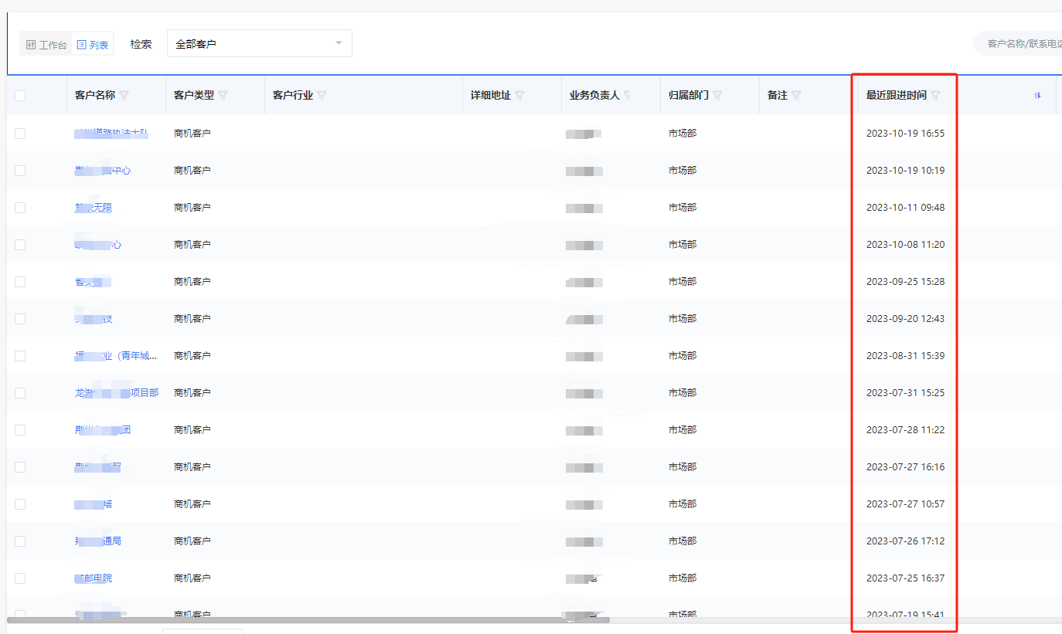Open the 最近跟进时间 filter icon
Viewport: 1062px width, 634px height.
[x=935, y=96]
